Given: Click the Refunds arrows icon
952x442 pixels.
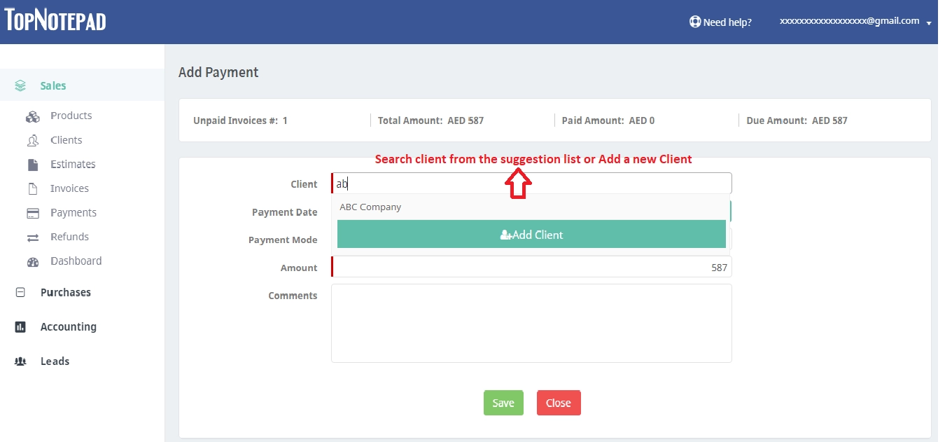Looking at the screenshot, I should point(33,236).
